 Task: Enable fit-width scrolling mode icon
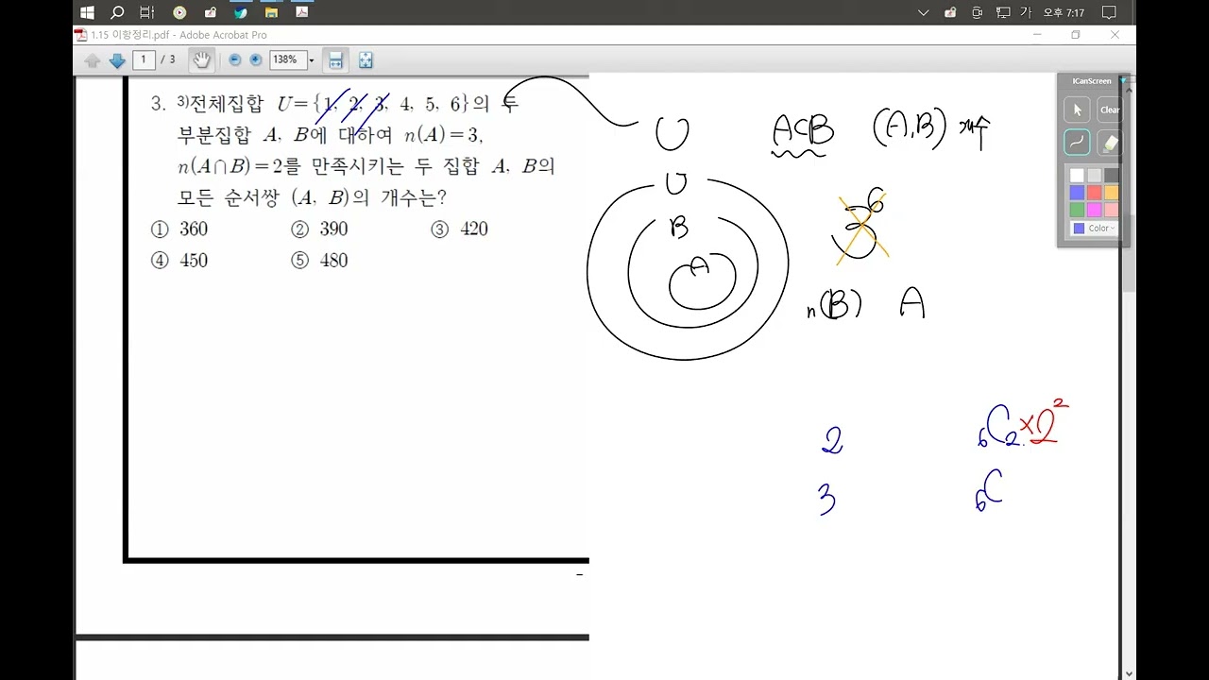coord(334,60)
